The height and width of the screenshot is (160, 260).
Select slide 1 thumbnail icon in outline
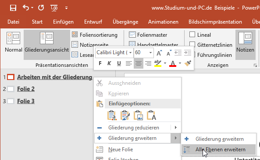pyautogui.click(x=11, y=77)
